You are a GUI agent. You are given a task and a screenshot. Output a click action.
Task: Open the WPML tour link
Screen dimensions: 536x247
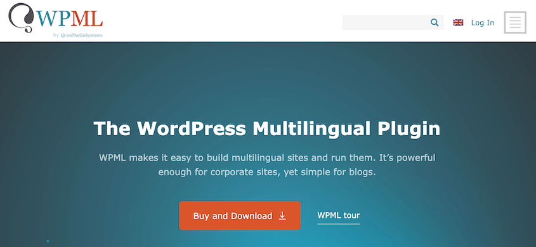click(339, 215)
